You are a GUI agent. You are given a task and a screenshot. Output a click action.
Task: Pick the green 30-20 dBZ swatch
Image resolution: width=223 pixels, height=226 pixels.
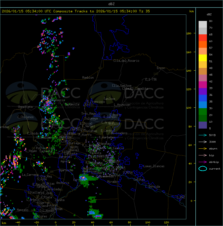pyautogui.click(x=203, y=112)
